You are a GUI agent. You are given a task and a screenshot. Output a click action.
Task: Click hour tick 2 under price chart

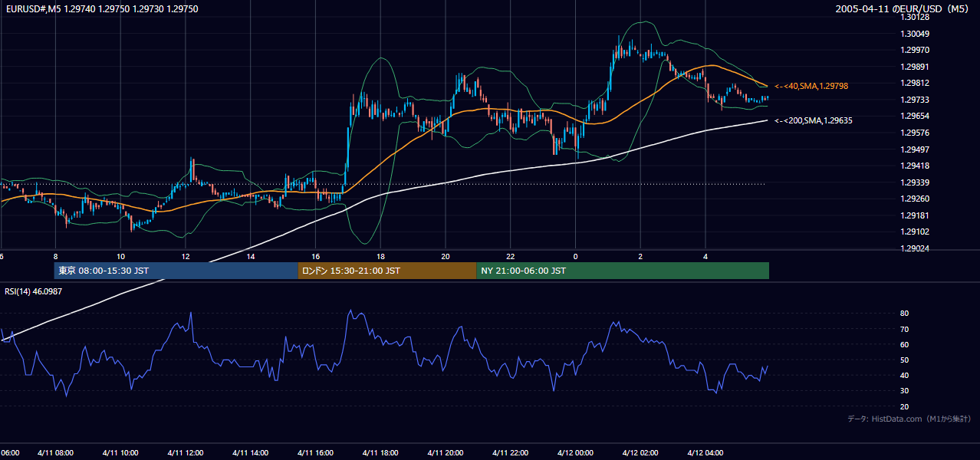(x=641, y=256)
